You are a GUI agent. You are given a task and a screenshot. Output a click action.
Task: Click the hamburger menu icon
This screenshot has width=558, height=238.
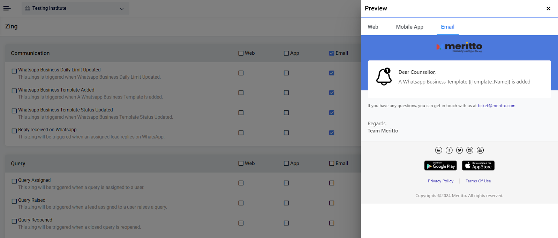[7, 8]
